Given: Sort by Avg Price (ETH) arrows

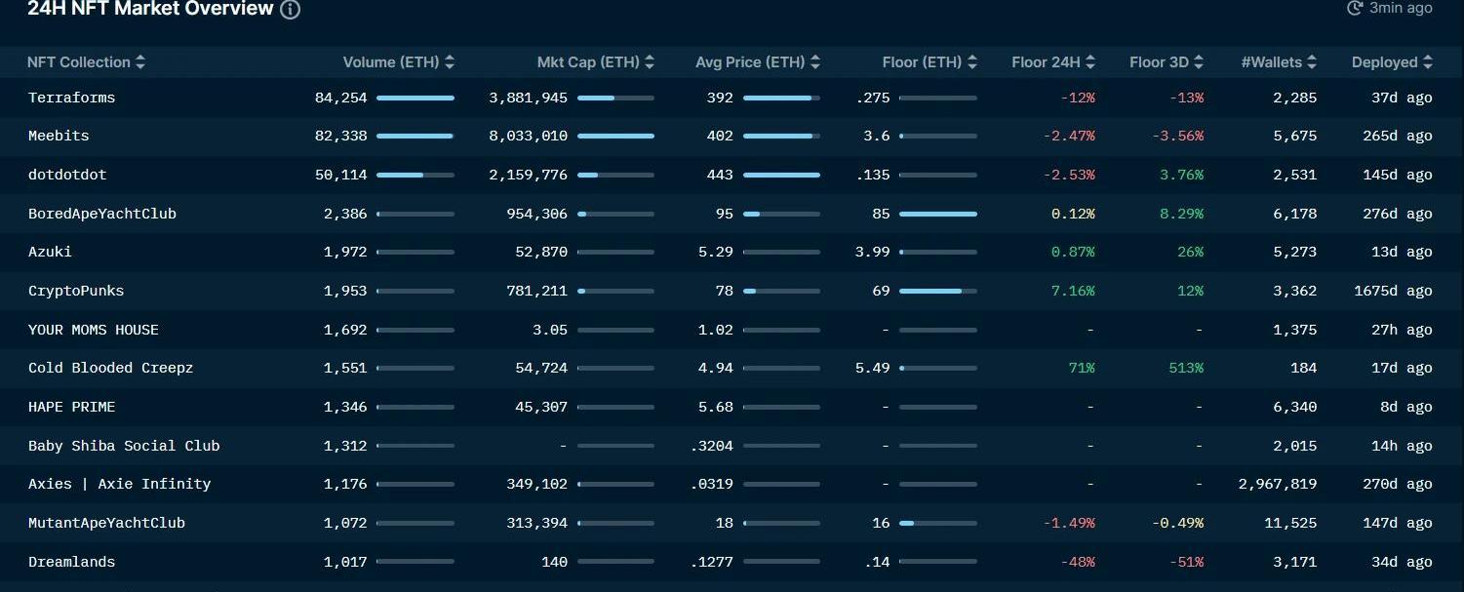Looking at the screenshot, I should [x=815, y=62].
